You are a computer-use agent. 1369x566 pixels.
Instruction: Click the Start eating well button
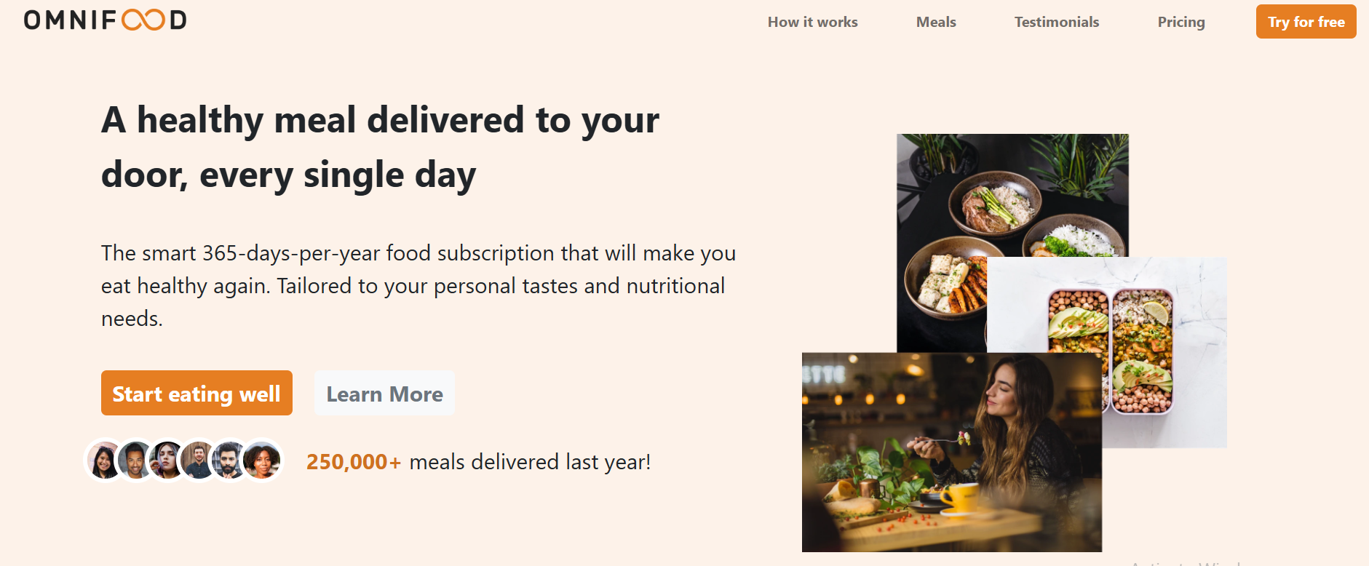(x=197, y=393)
